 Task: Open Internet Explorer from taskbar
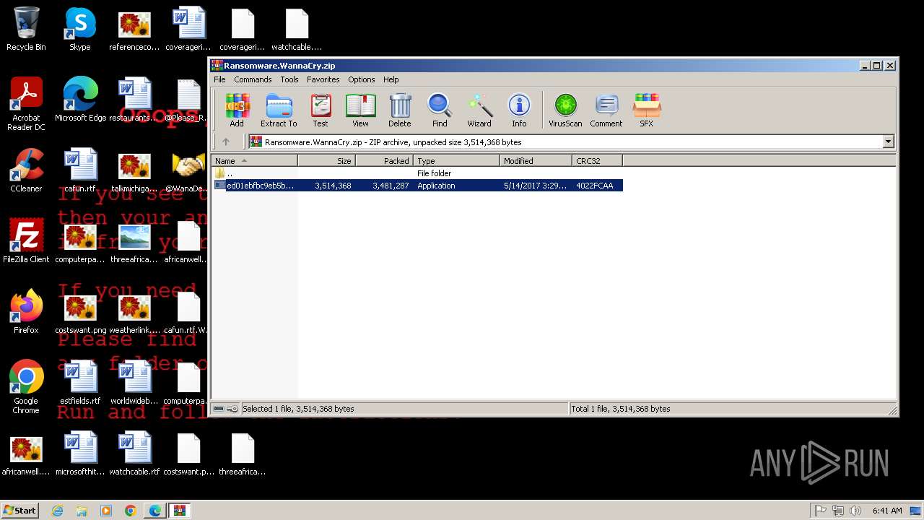point(57,511)
